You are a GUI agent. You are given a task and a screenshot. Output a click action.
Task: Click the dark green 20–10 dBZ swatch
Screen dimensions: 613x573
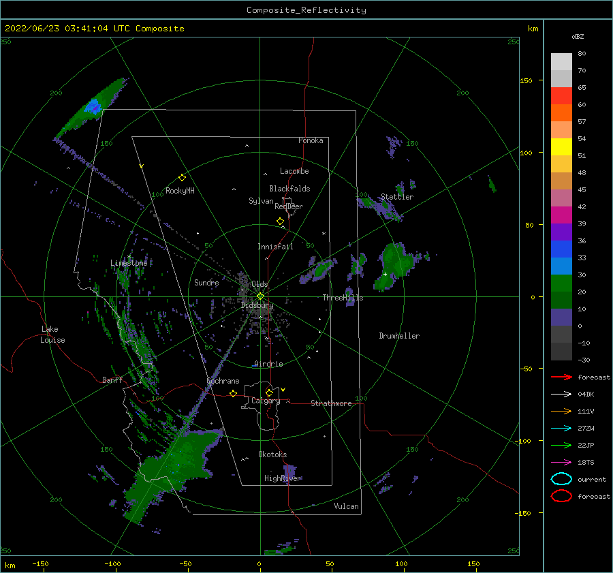(561, 300)
